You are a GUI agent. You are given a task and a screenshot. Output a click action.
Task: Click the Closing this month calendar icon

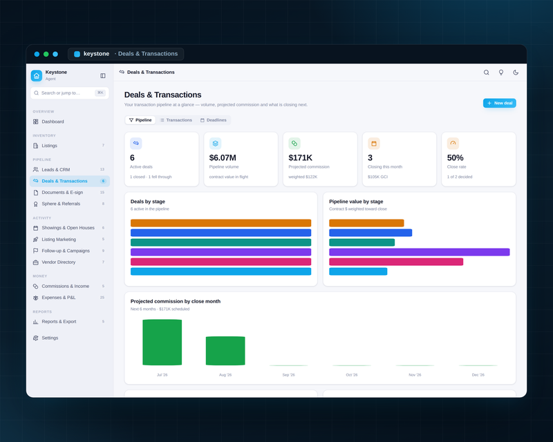[x=374, y=144]
